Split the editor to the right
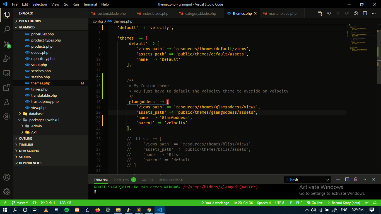 (365, 13)
